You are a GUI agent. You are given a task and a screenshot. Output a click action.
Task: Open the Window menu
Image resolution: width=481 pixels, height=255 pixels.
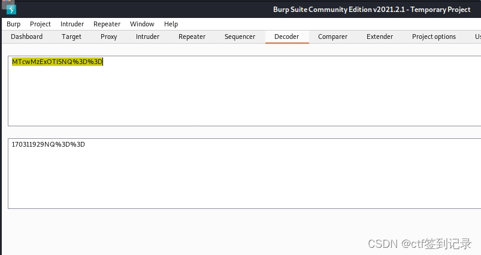point(142,24)
